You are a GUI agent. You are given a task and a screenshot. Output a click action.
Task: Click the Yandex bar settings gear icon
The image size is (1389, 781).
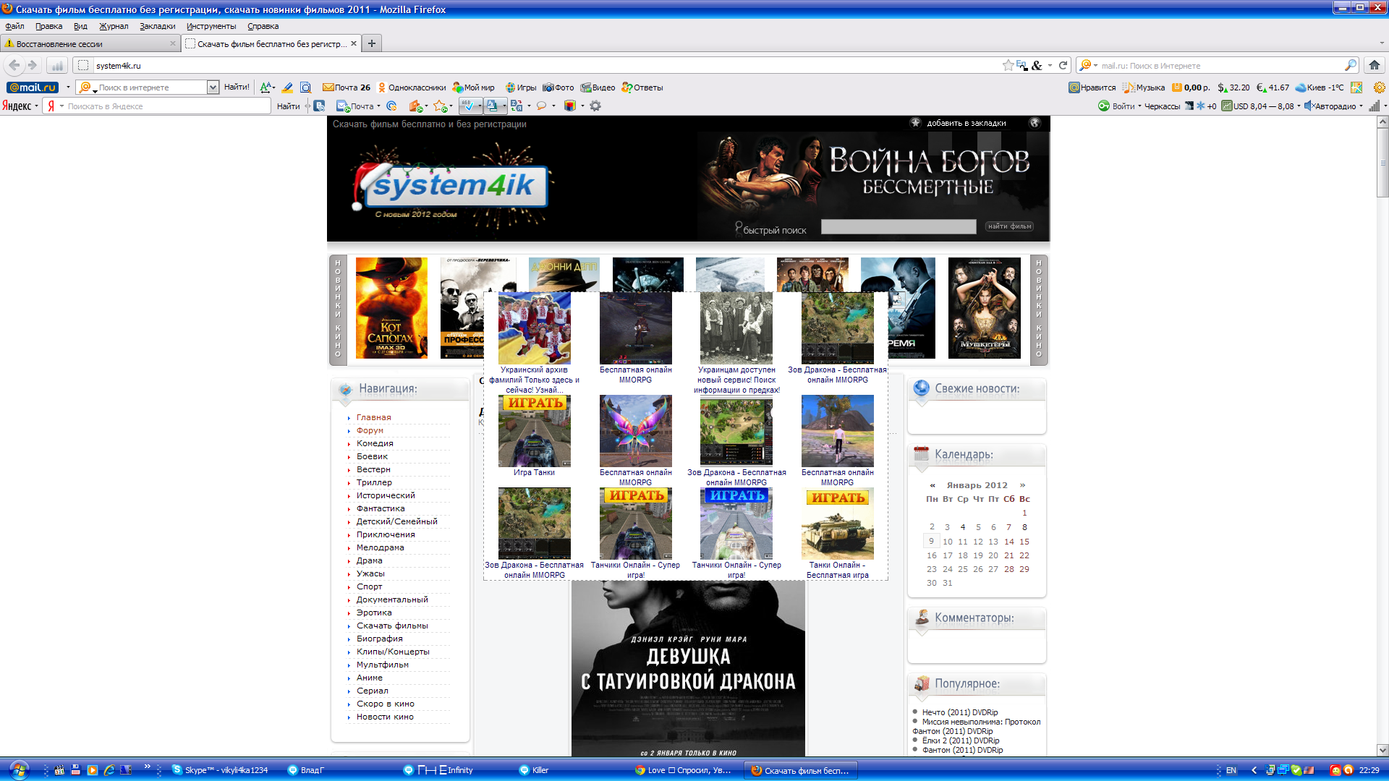click(x=595, y=106)
